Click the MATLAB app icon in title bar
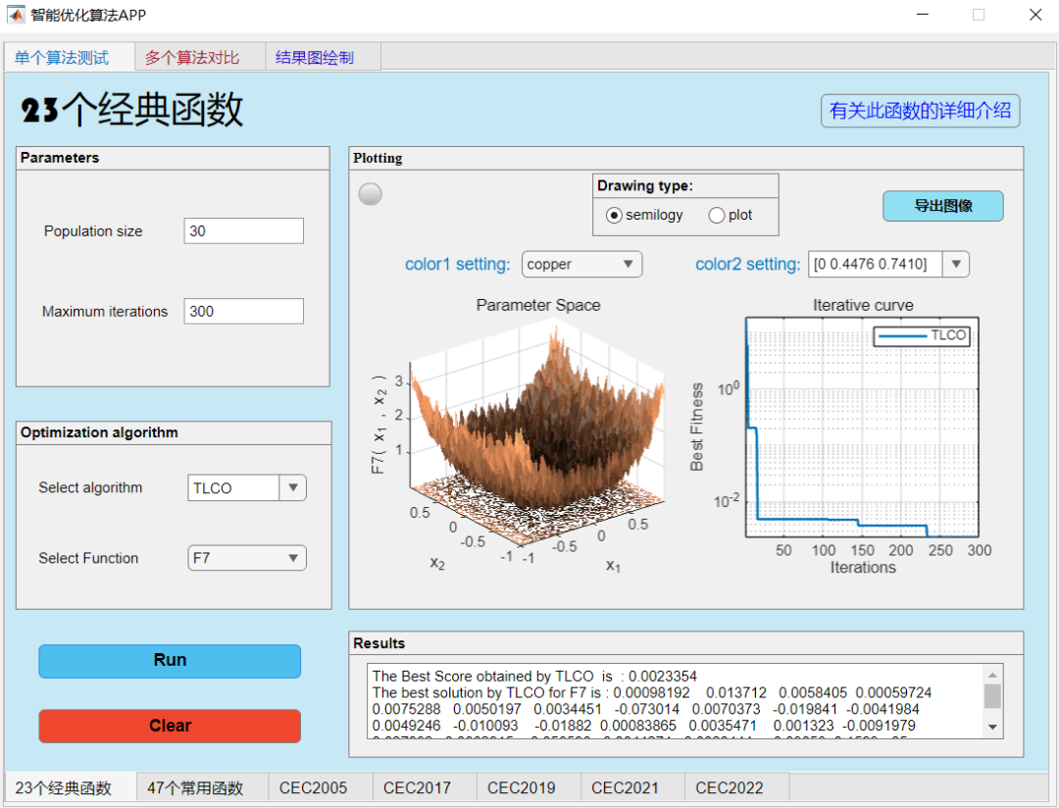The height and width of the screenshot is (808, 1059). (x=15, y=14)
